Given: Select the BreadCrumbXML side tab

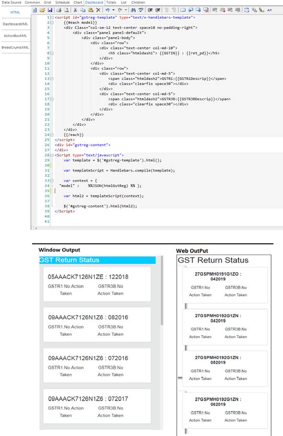Looking at the screenshot, I should [15, 47].
